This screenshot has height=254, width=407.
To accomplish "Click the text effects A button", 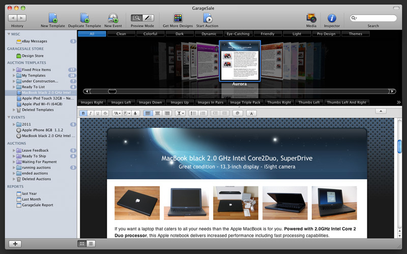I will [x=251, y=113].
